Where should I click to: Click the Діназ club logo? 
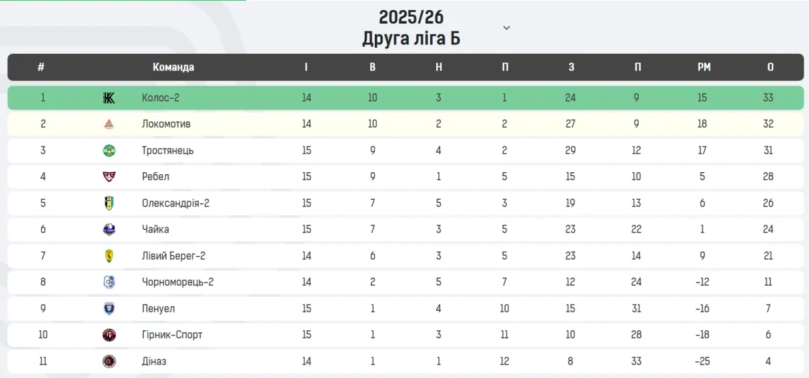tap(109, 361)
